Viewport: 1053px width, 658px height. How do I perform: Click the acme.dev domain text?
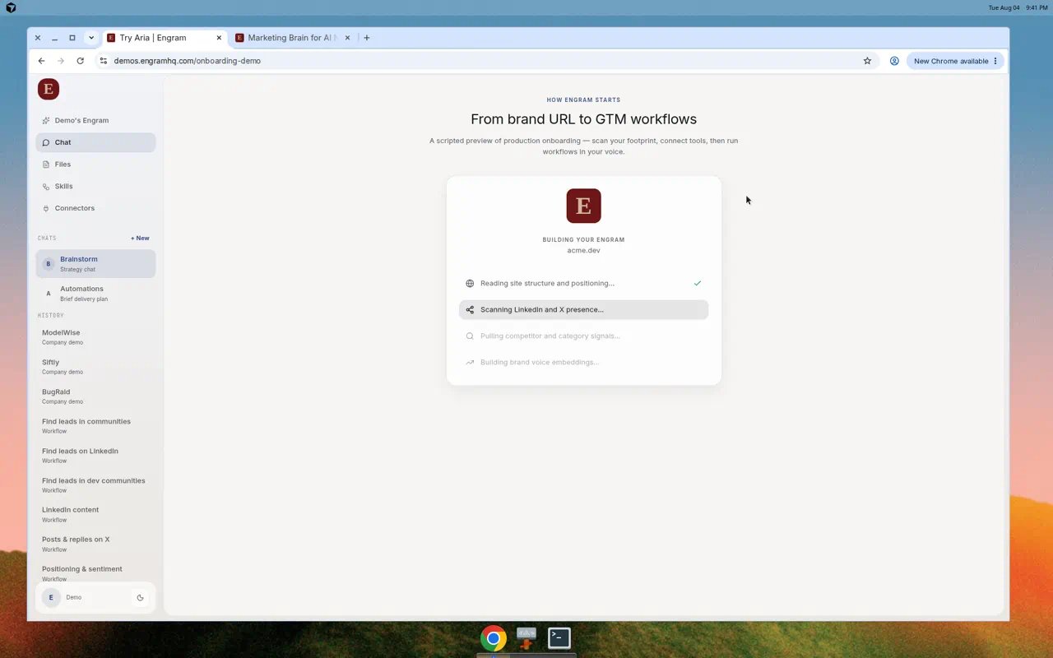pos(583,250)
